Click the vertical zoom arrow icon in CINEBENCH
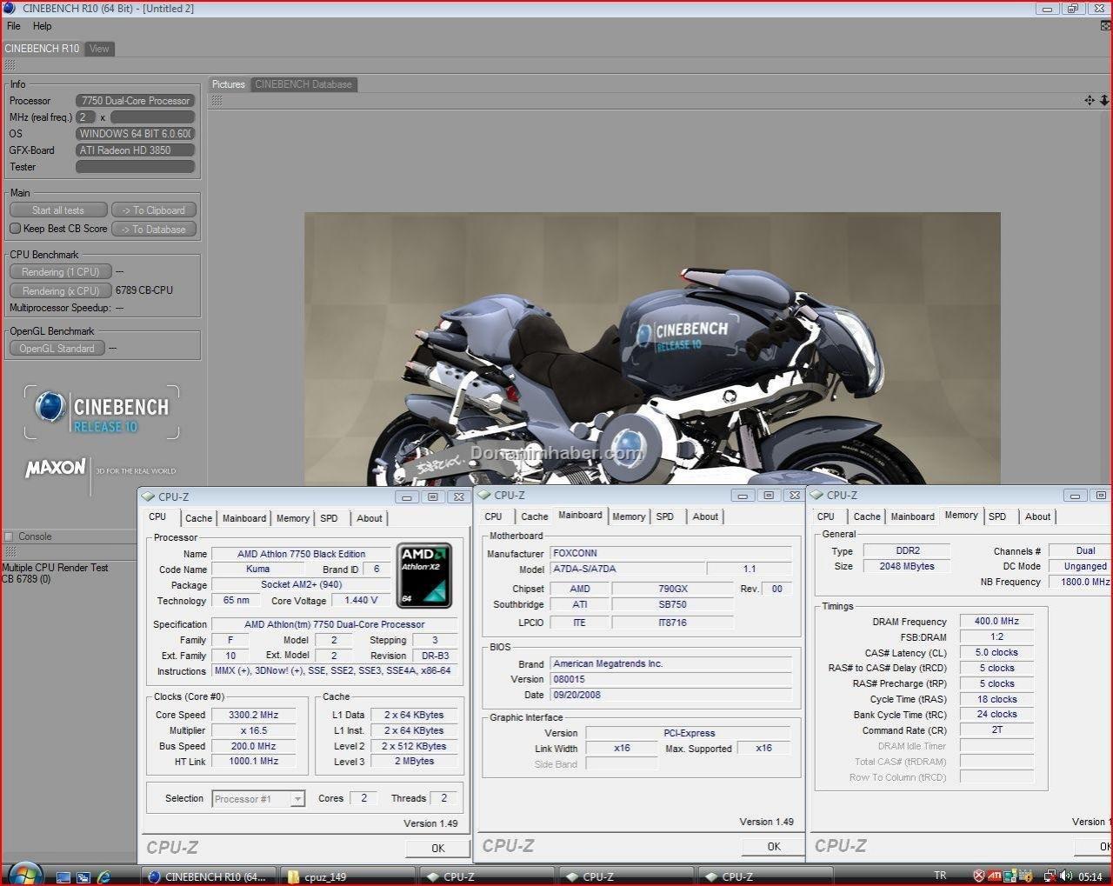Image resolution: width=1113 pixels, height=886 pixels. (x=1104, y=101)
